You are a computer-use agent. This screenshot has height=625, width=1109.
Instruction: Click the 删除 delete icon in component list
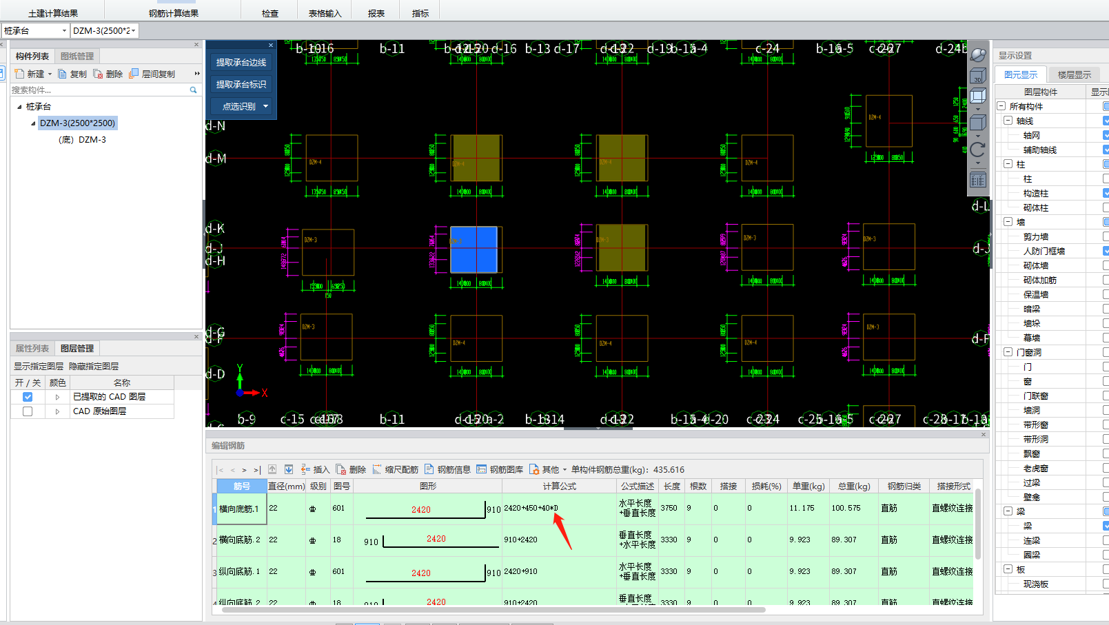click(98, 74)
